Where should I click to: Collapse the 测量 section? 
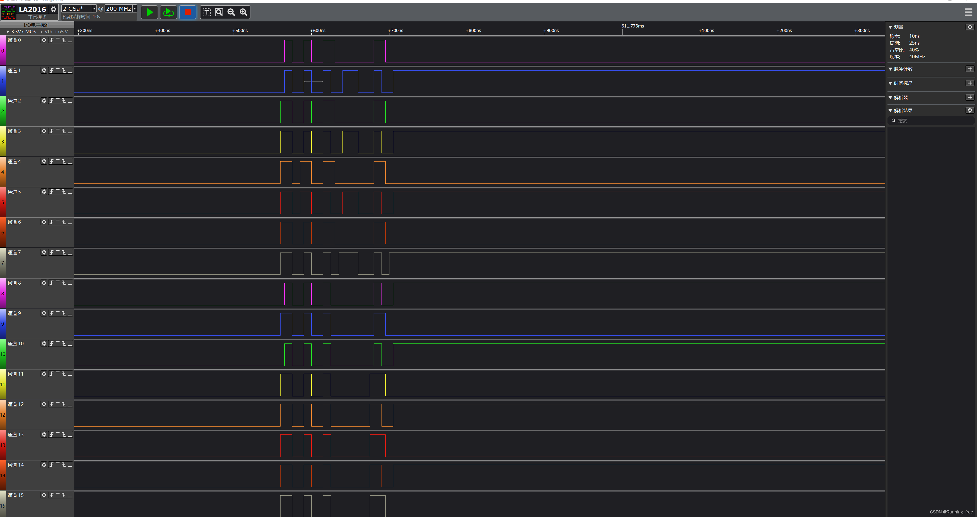891,27
